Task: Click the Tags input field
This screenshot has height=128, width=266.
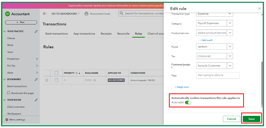Action: [218, 75]
